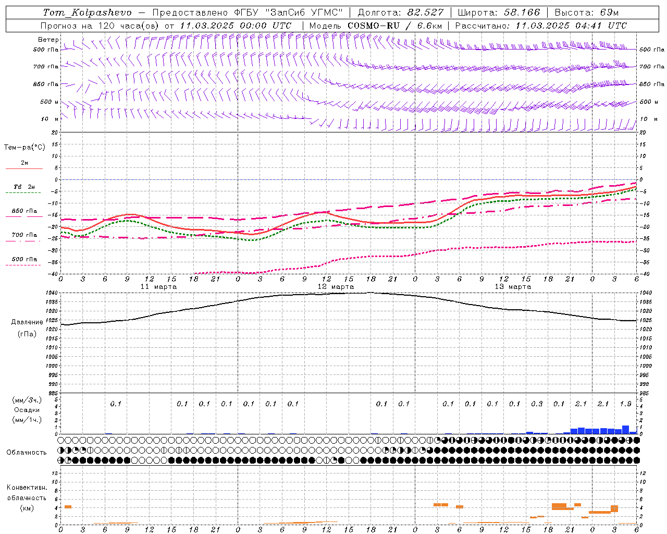Click the '700 гПа' legend label in temperature panel
The height and width of the screenshot is (534, 667).
click(24, 235)
